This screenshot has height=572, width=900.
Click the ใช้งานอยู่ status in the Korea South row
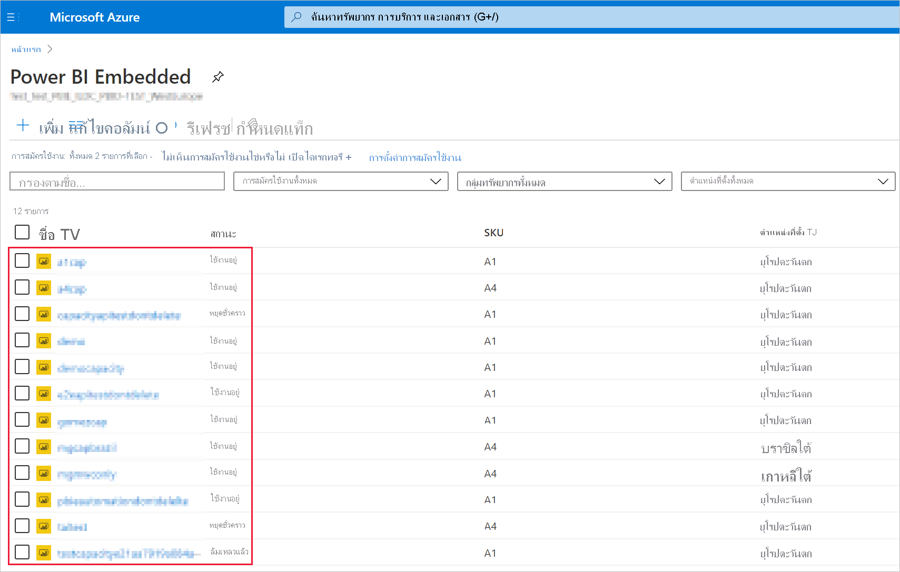pos(223,471)
